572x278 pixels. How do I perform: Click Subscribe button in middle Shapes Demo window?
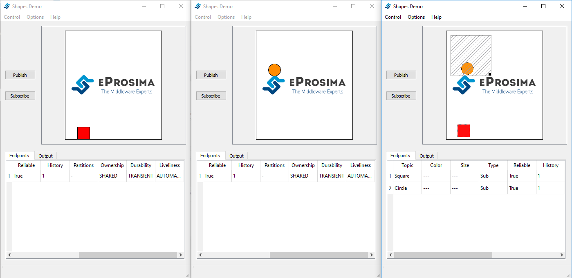(211, 96)
